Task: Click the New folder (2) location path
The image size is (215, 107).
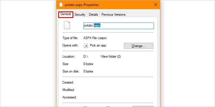Action: click(111, 56)
